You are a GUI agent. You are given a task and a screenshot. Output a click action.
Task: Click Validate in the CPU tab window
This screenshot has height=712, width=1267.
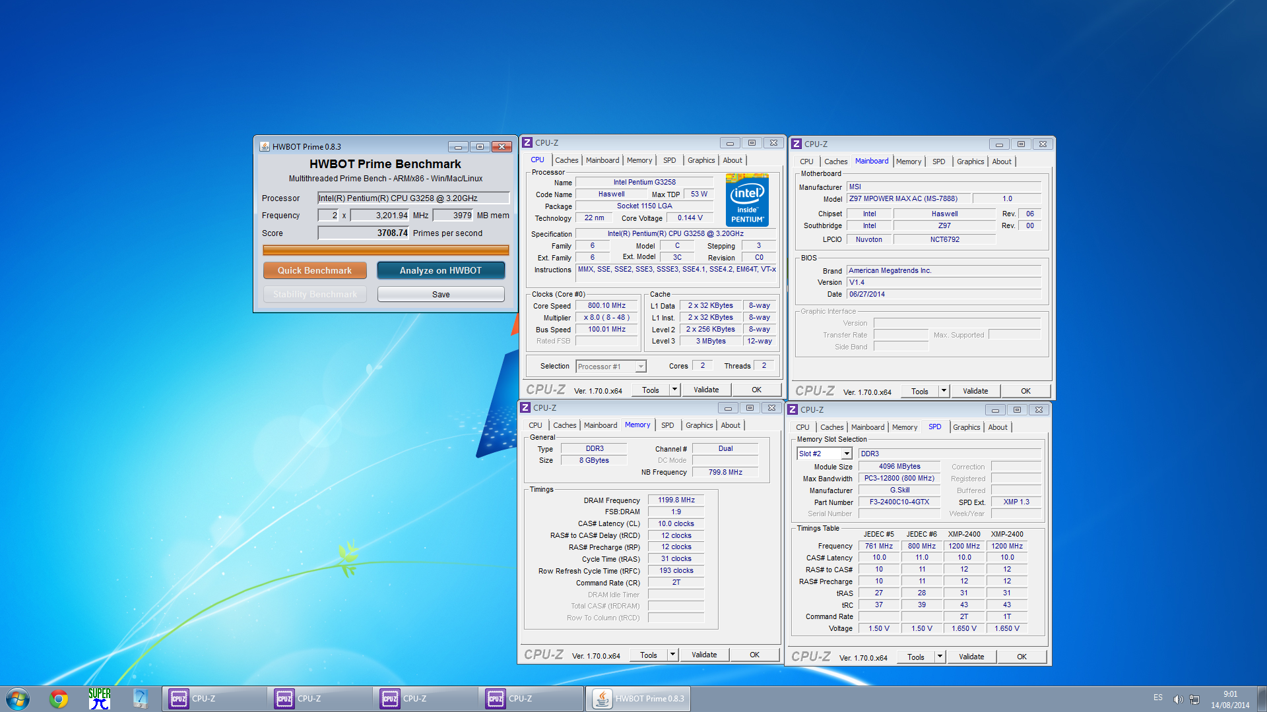(x=706, y=390)
